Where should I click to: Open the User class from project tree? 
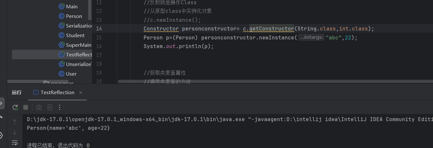click(71, 74)
